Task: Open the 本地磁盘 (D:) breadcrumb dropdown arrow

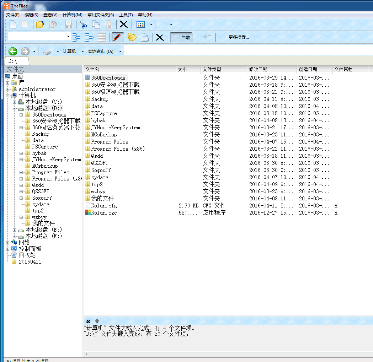Action: click(x=121, y=52)
